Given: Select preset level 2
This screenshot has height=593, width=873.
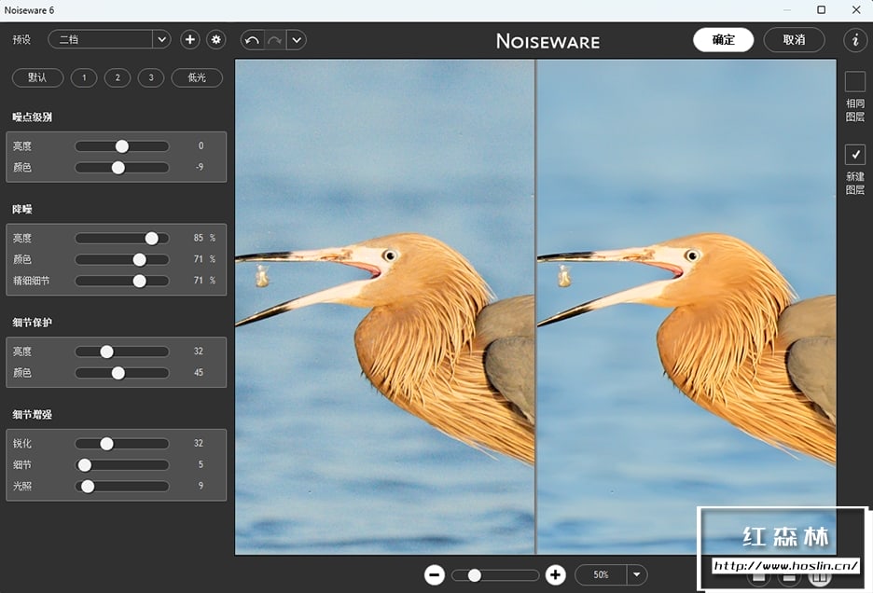Looking at the screenshot, I should 118,77.
